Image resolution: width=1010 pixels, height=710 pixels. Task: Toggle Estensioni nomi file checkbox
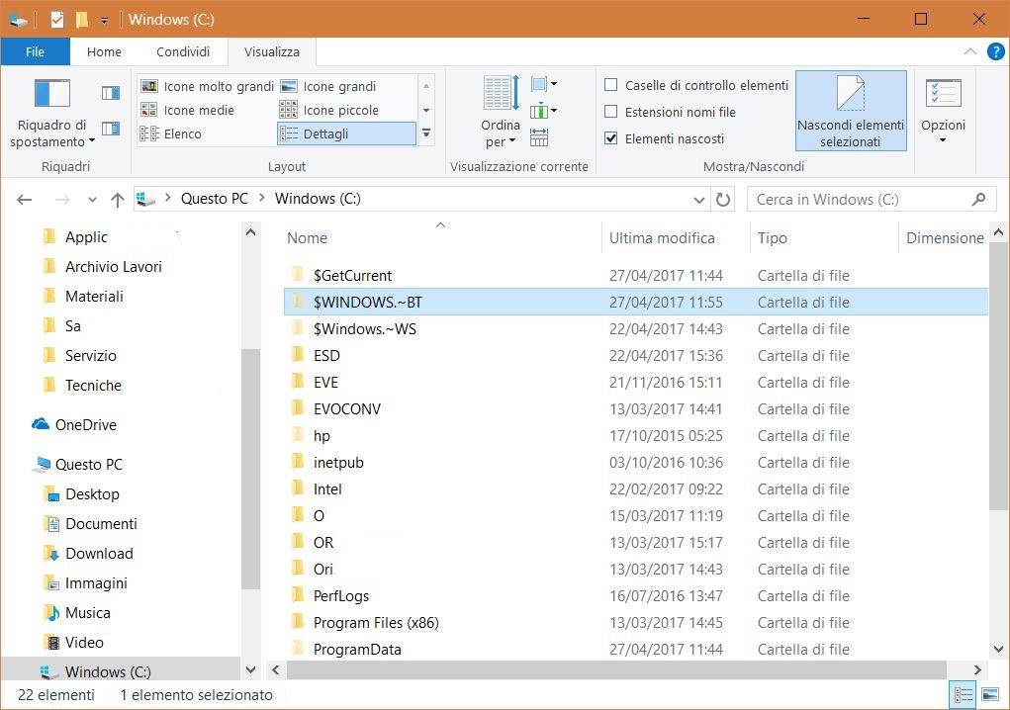click(x=611, y=112)
